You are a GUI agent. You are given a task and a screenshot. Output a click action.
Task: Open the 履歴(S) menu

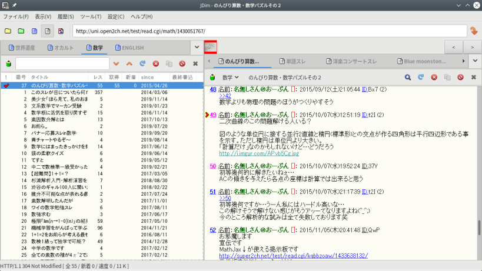coord(66,16)
